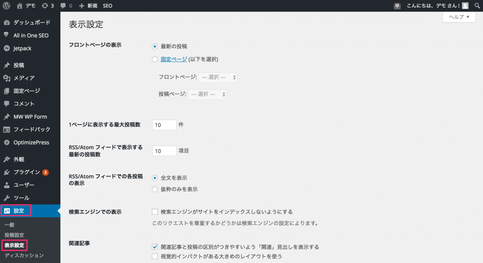Click the comments count 0 in admin bar
Screen dimensions: 483x263
point(71,6)
